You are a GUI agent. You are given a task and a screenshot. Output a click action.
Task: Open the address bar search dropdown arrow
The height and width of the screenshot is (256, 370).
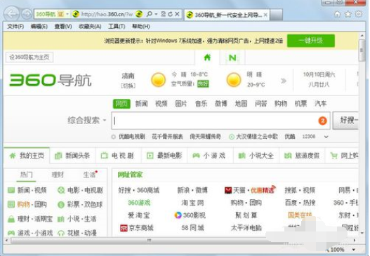point(156,14)
